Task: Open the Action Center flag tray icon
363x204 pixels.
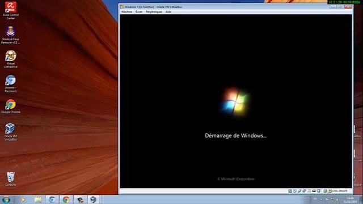Action: [x=327, y=199]
